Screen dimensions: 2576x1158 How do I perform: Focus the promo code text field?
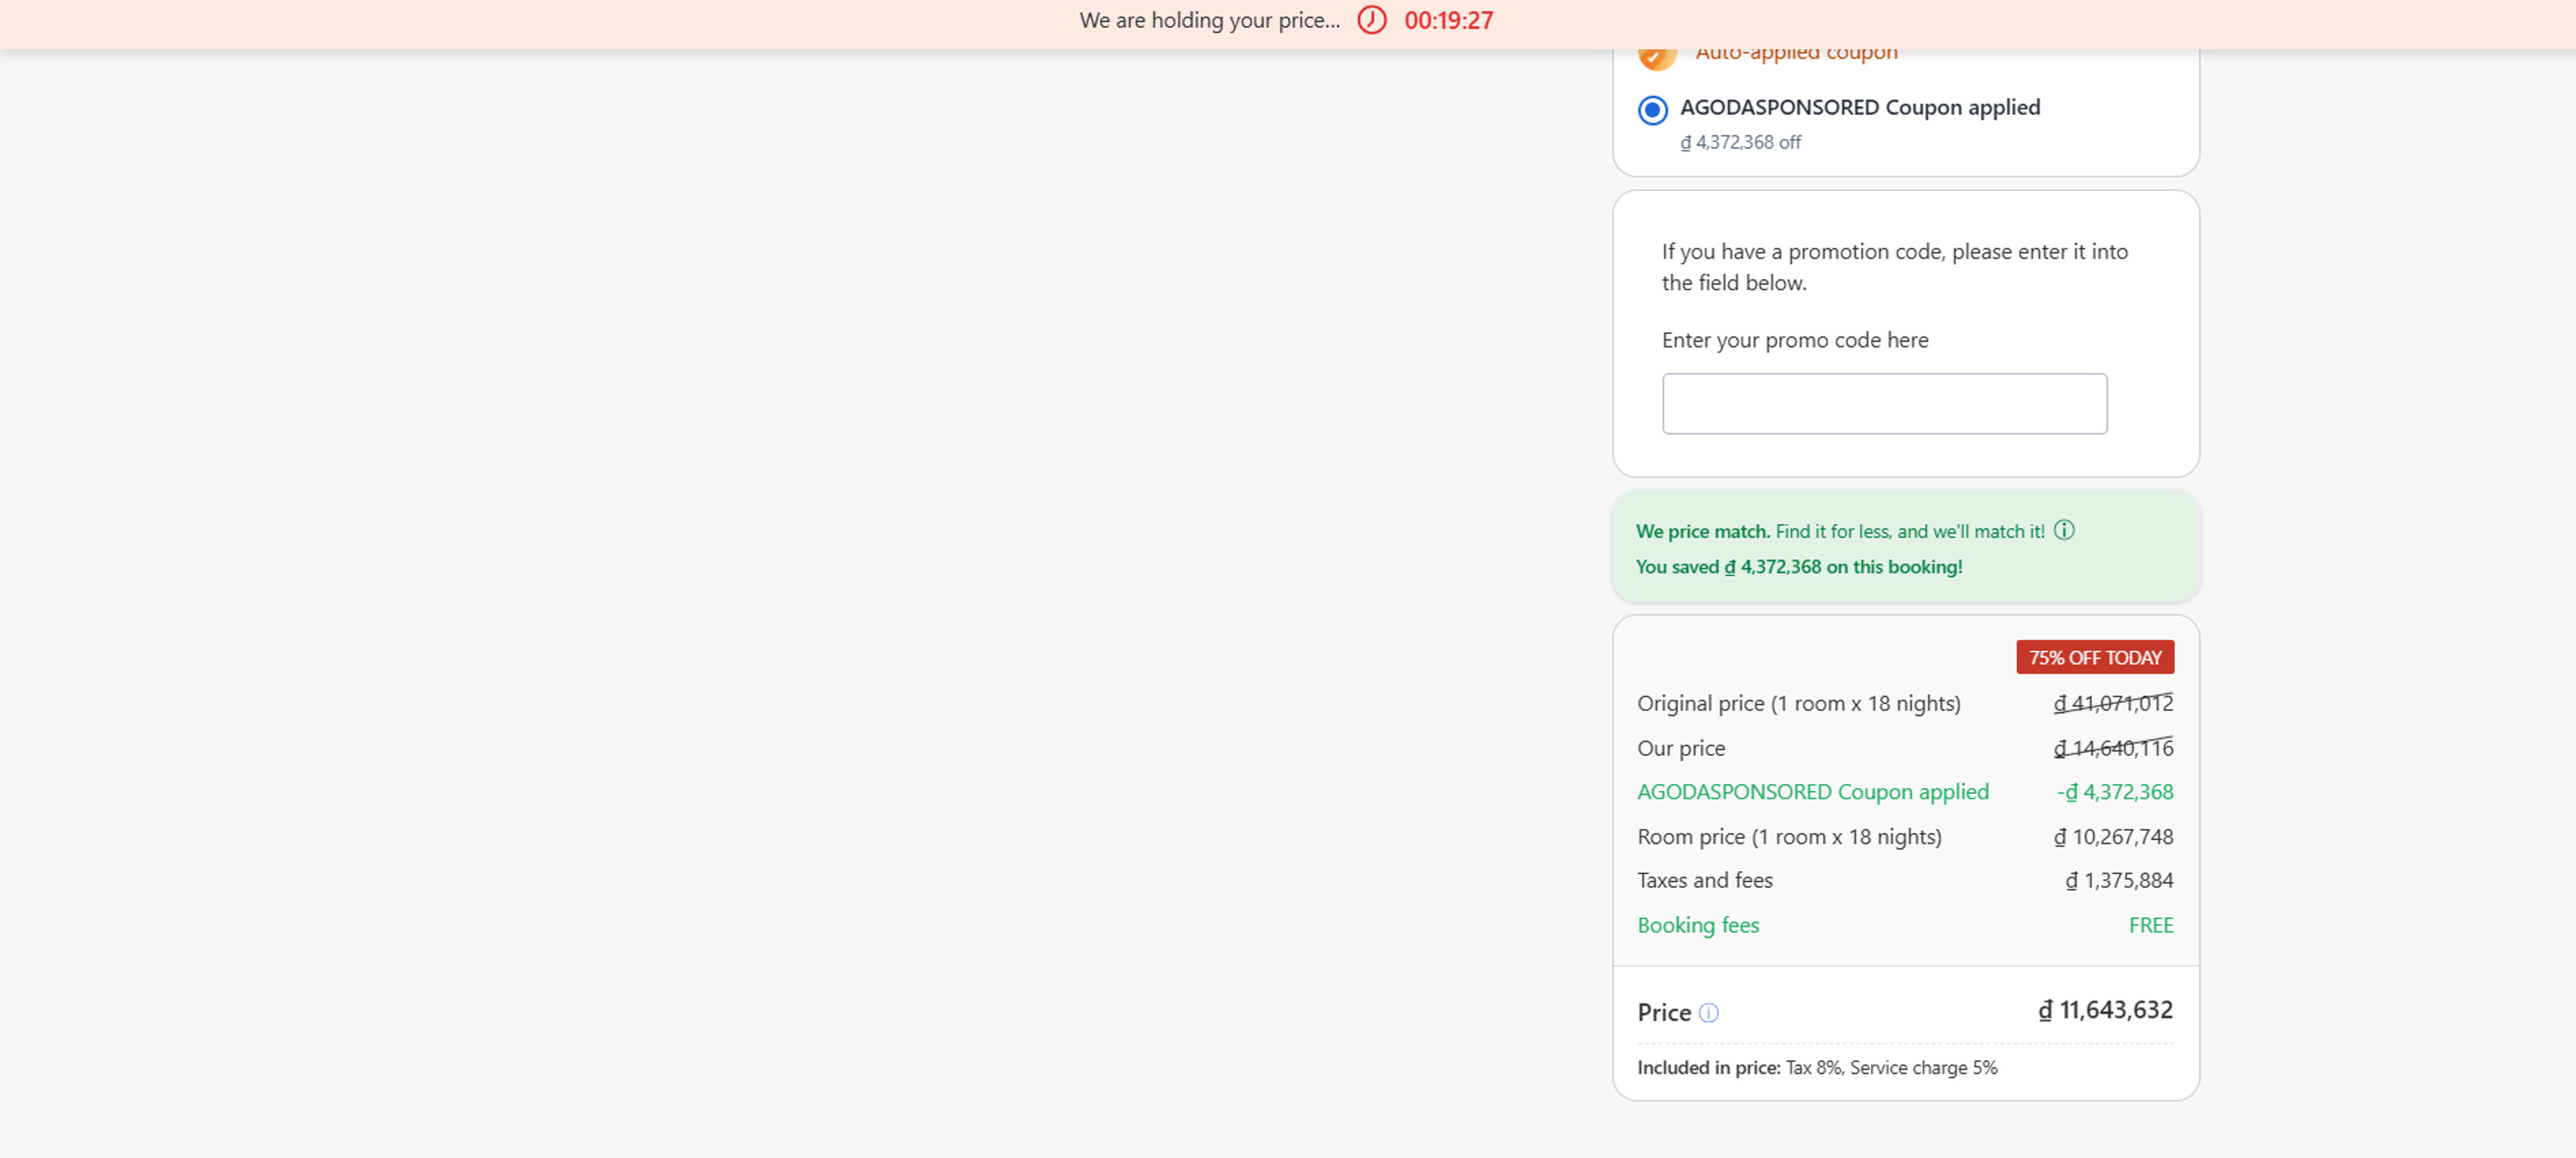[1883, 404]
